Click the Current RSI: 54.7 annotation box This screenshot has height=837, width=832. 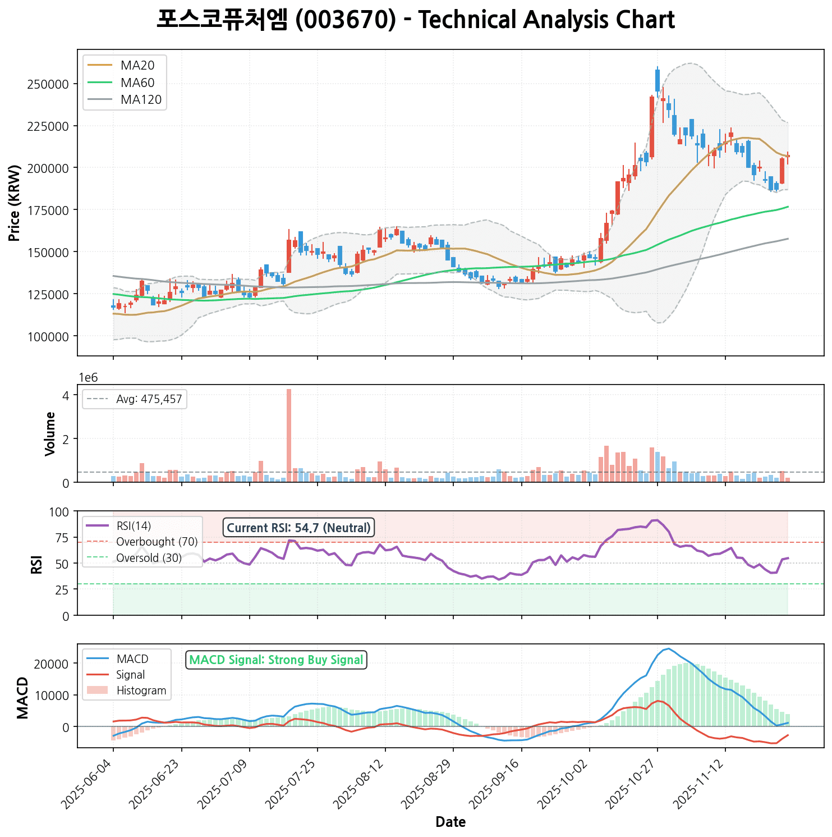pyautogui.click(x=298, y=528)
